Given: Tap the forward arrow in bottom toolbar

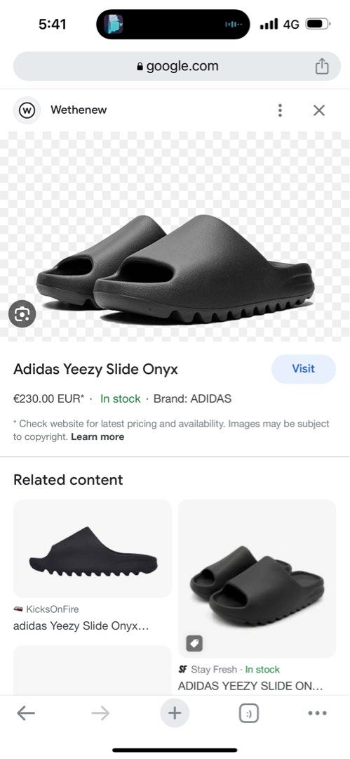Looking at the screenshot, I should 100,713.
